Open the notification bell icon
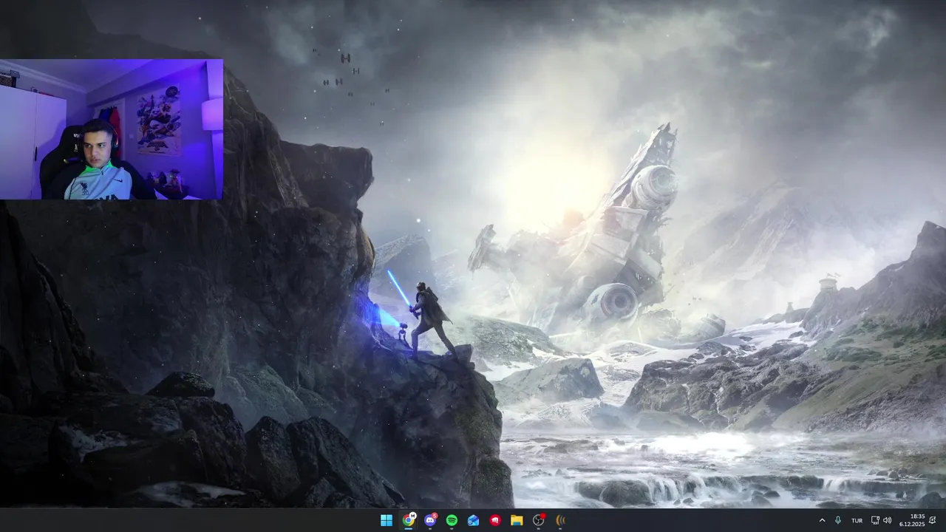This screenshot has width=946, height=532. (x=933, y=520)
